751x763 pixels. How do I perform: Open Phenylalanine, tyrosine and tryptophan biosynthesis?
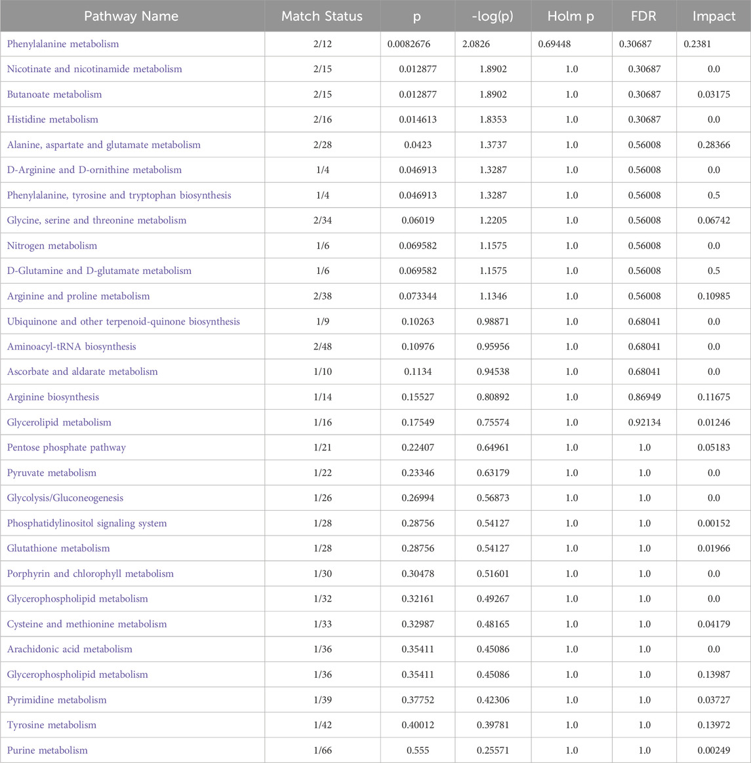(119, 195)
